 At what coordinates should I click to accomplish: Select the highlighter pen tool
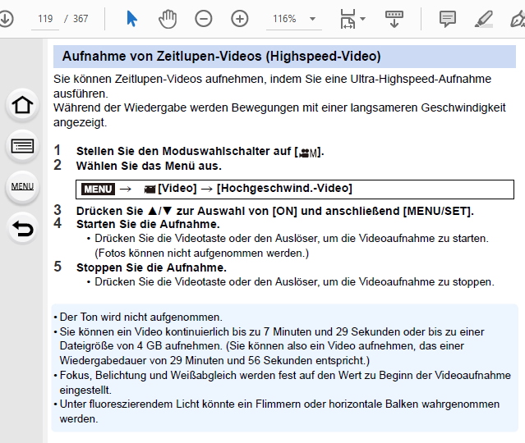484,18
